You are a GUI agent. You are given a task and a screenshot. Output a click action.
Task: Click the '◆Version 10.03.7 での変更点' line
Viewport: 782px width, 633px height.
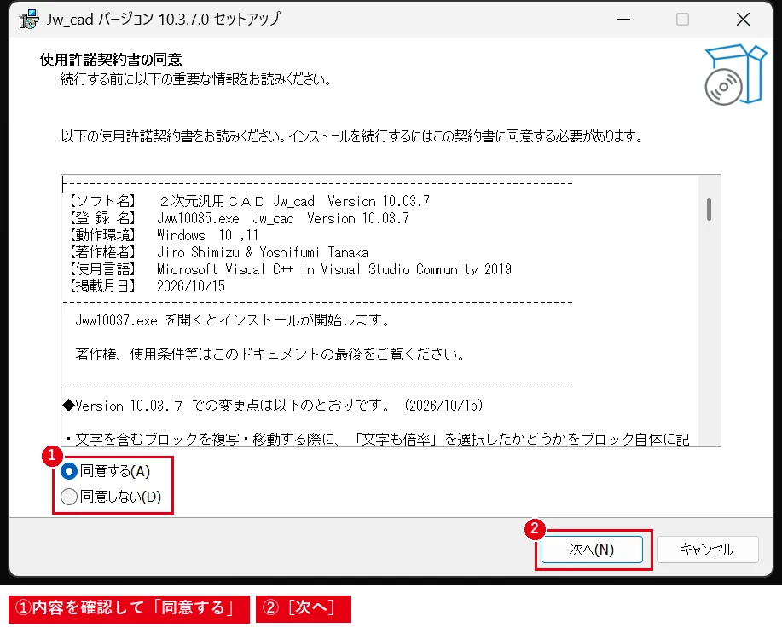[273, 406]
